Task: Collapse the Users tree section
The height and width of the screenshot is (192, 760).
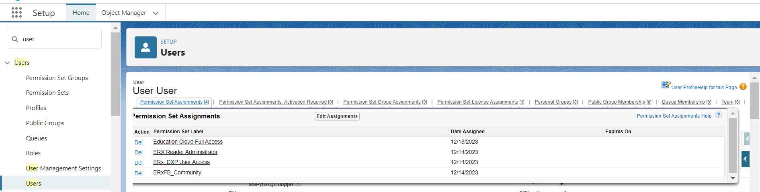Action: [7, 63]
